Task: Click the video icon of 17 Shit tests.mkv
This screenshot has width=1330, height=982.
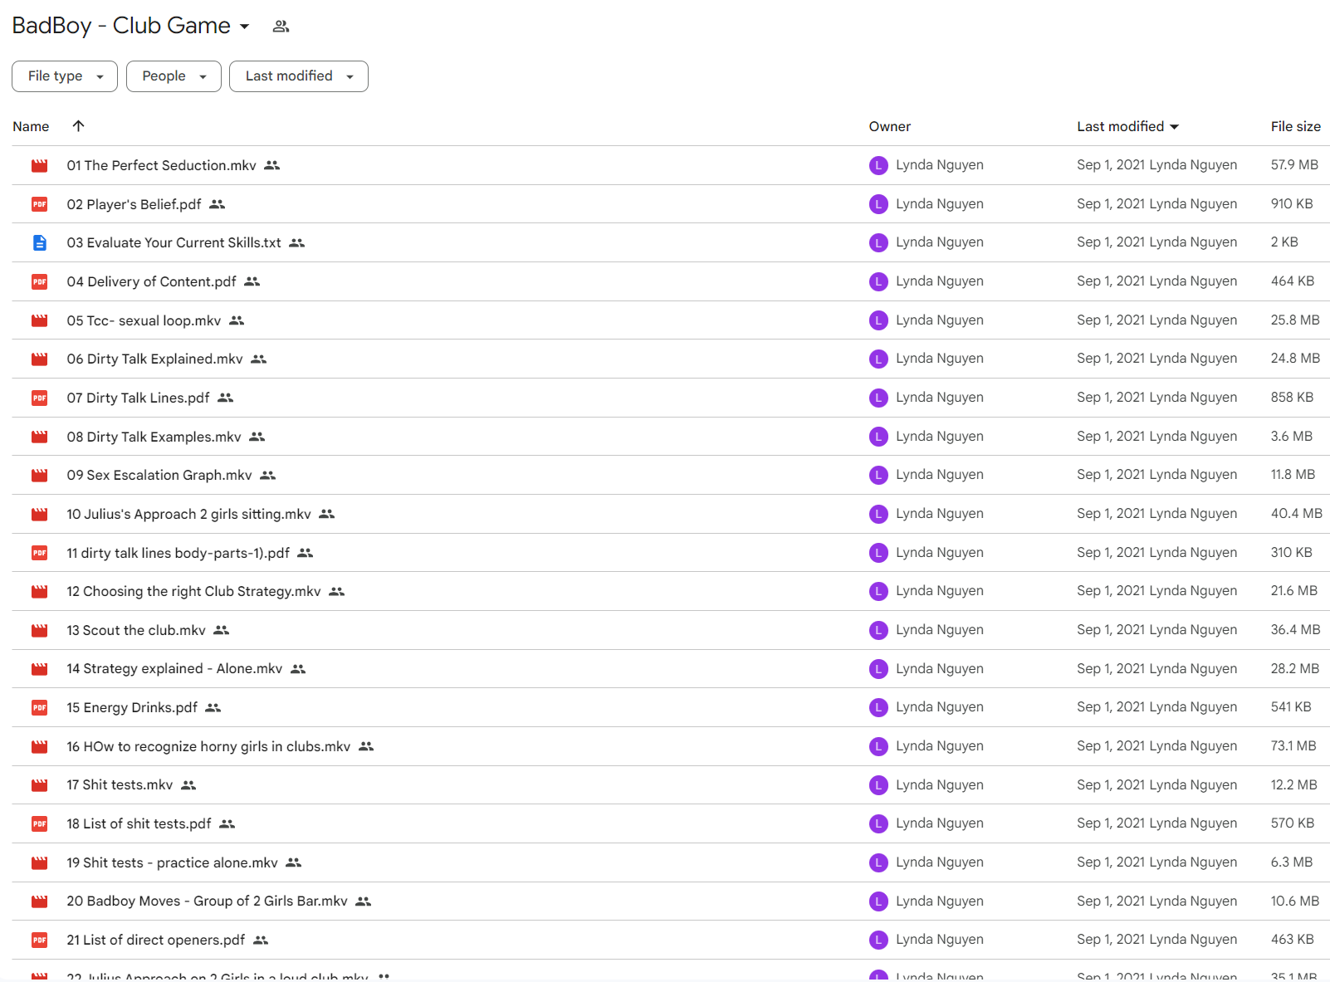Action: tap(39, 785)
